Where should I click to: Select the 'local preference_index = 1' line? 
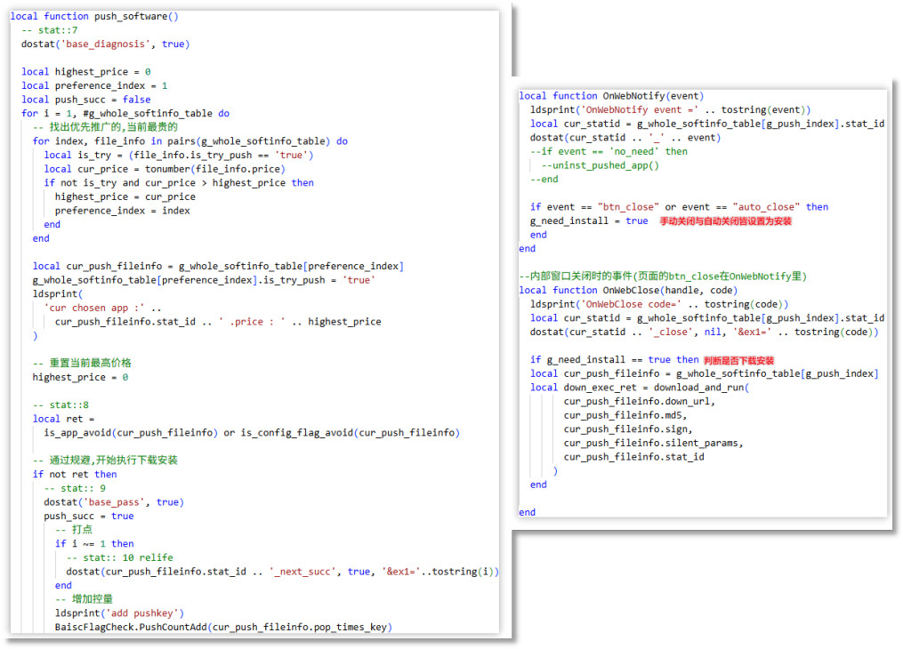coord(94,85)
